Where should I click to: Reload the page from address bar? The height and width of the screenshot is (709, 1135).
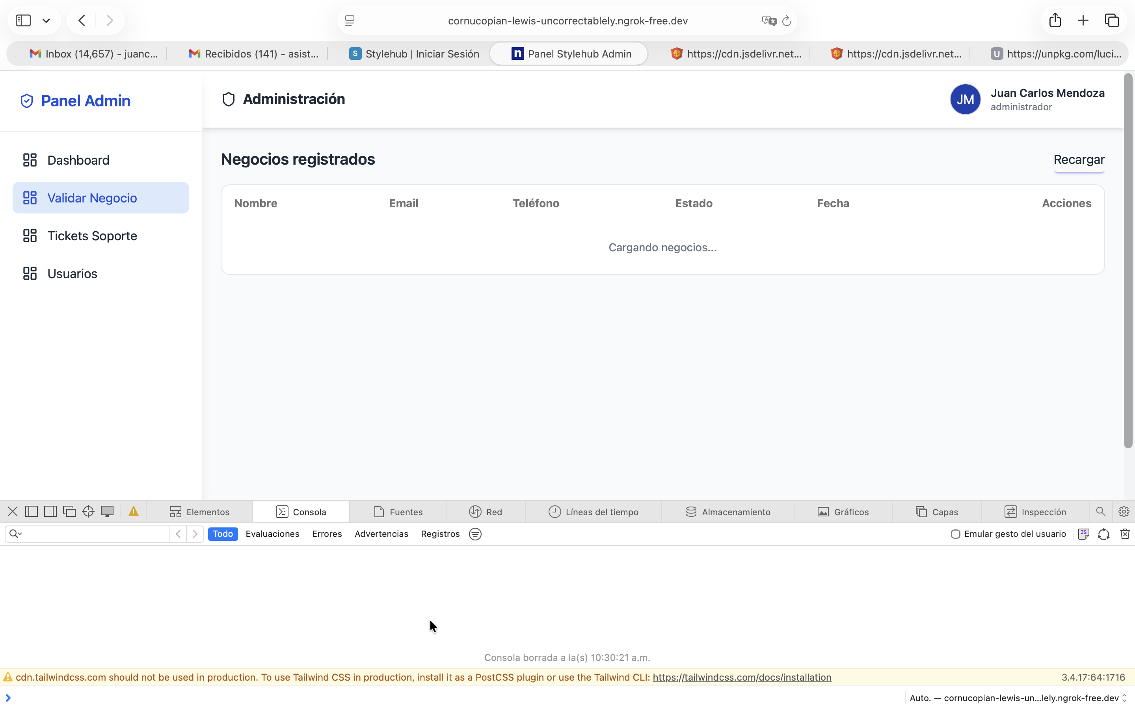click(787, 20)
